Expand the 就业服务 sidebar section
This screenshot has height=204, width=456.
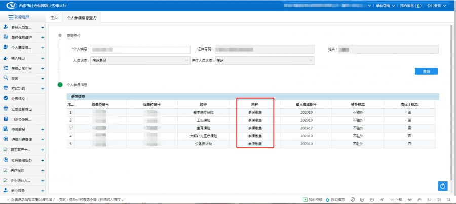point(42,191)
